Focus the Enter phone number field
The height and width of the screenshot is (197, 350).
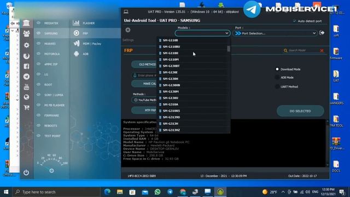[x=144, y=76]
